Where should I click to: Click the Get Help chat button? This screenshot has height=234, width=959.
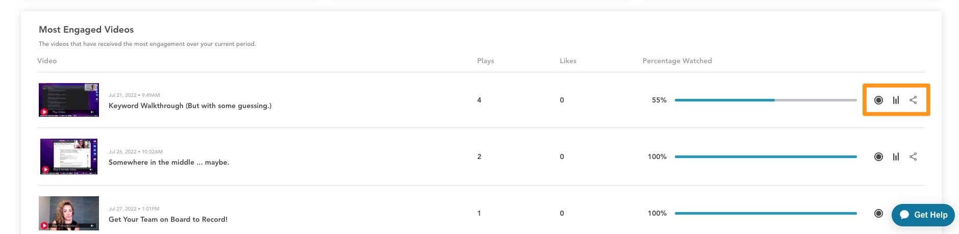(923, 215)
